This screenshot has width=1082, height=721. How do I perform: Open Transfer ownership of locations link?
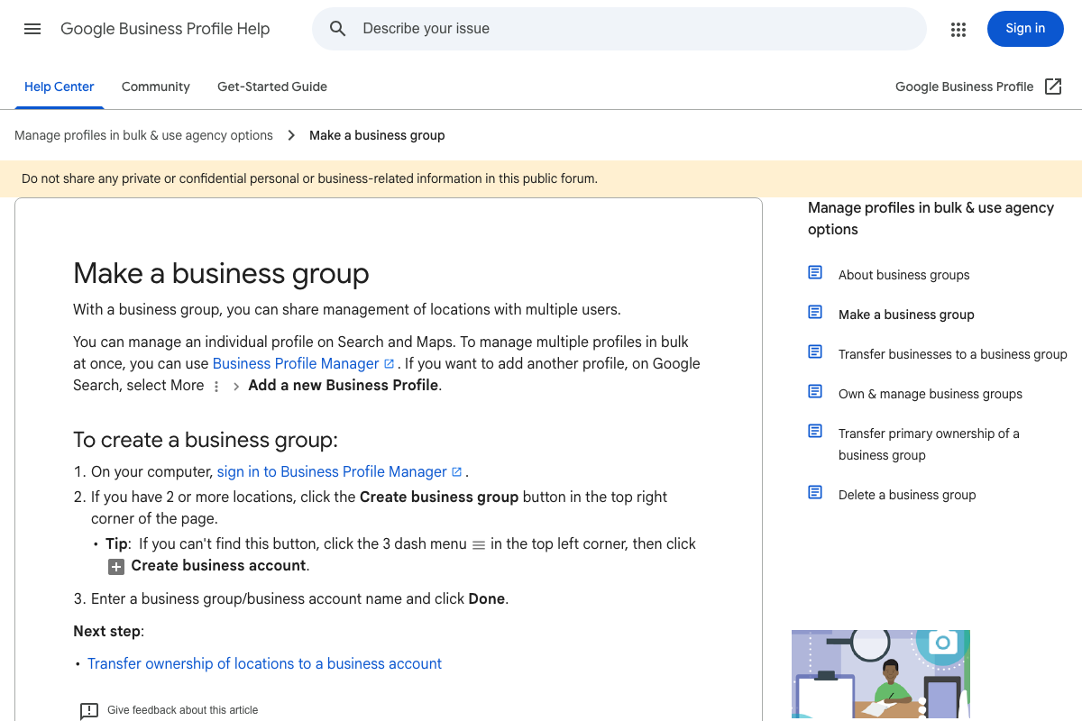click(264, 663)
